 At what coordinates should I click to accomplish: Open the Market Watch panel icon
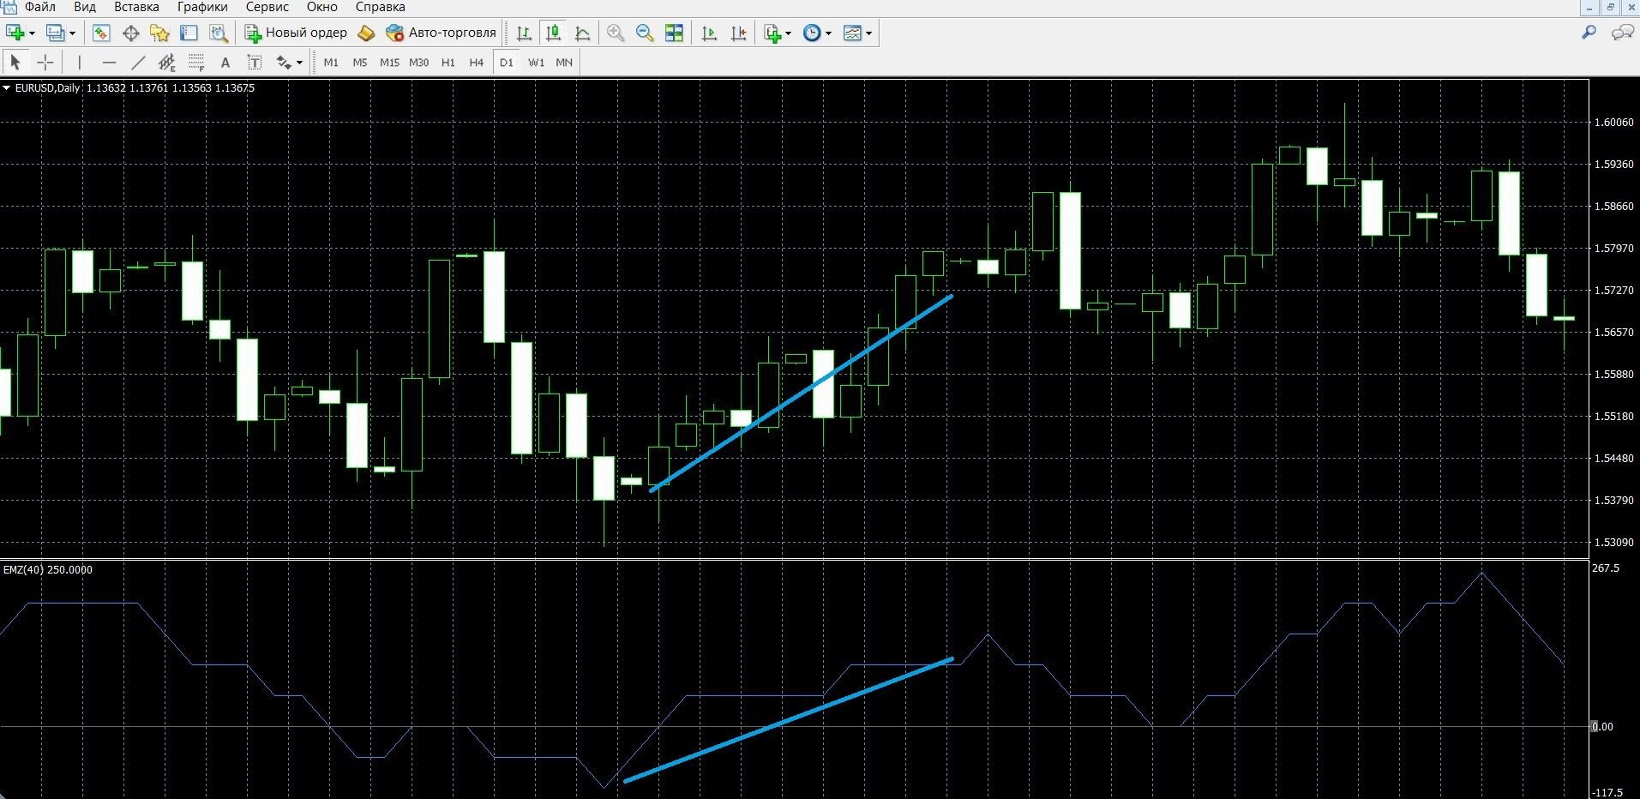pos(101,33)
